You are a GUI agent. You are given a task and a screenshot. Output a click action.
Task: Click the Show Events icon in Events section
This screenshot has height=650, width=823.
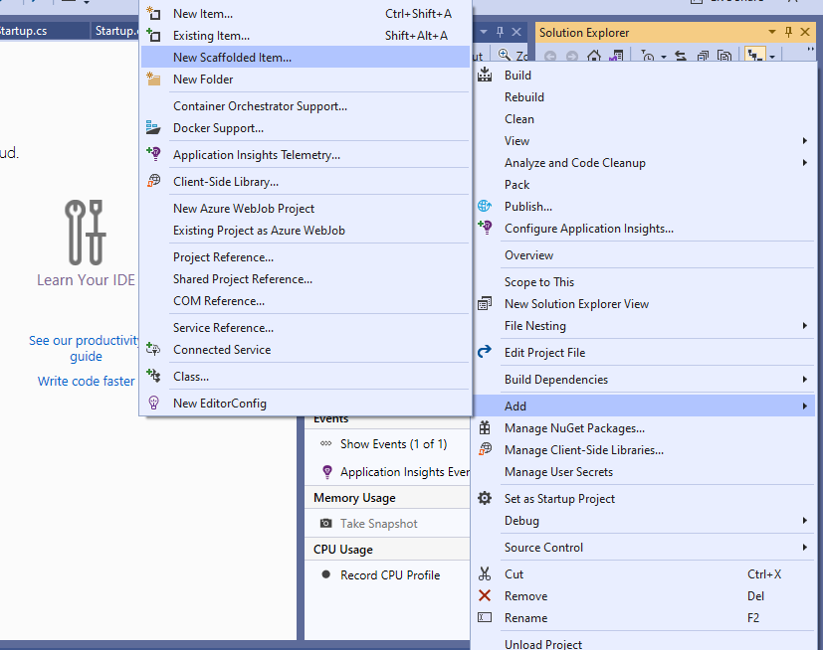pos(326,443)
